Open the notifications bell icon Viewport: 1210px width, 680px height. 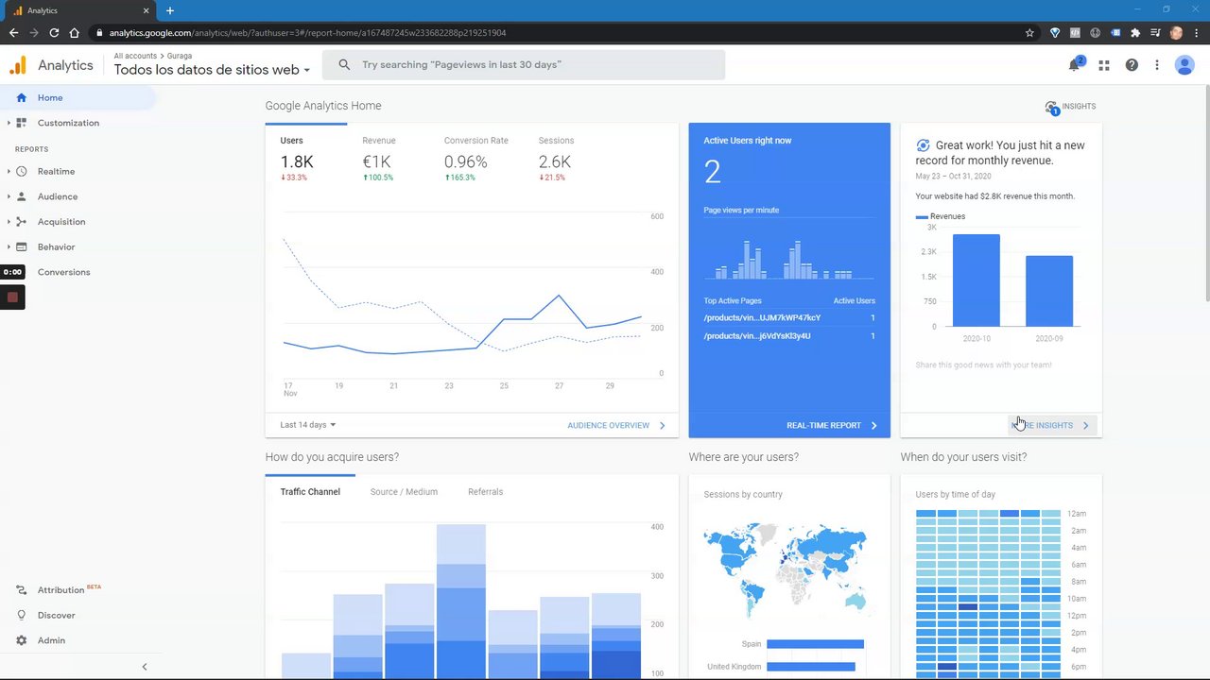[x=1075, y=64]
